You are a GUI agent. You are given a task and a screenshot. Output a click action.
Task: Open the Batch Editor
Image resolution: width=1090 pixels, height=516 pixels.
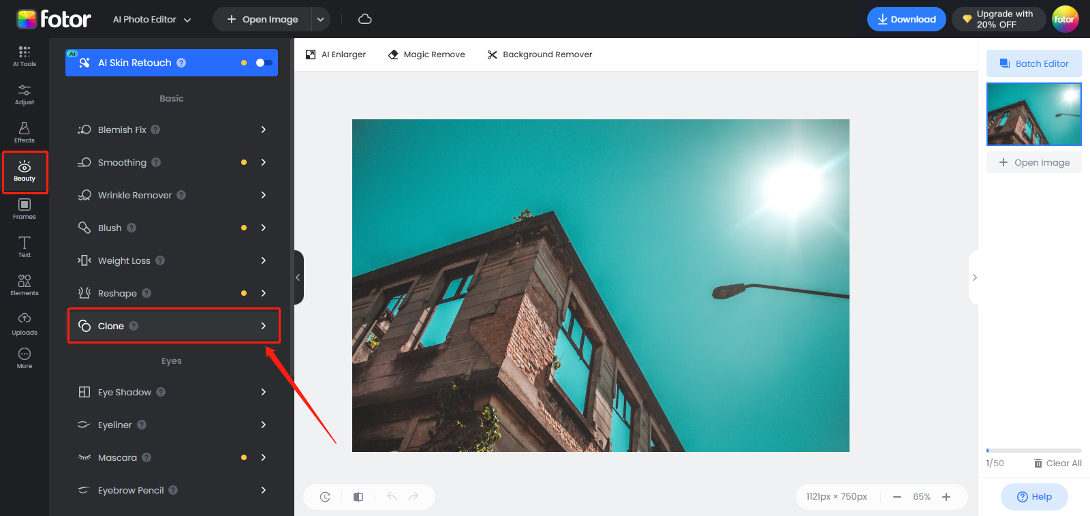1034,63
